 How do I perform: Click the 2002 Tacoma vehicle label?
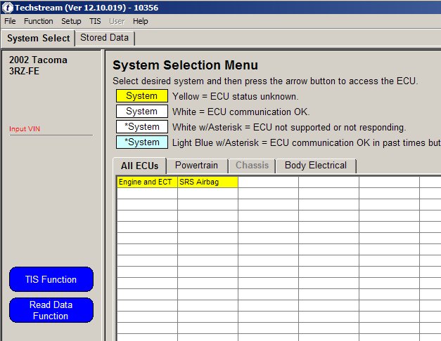point(38,60)
